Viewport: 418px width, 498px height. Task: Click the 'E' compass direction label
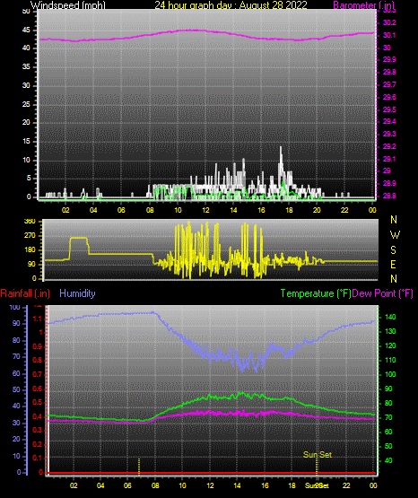[393, 265]
